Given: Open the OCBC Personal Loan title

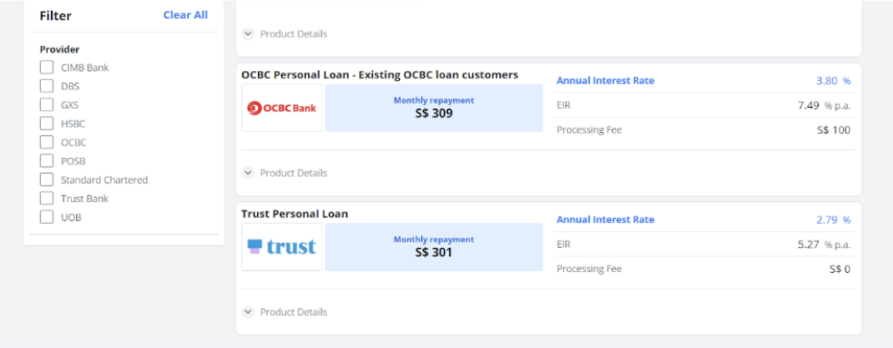Looking at the screenshot, I should (x=380, y=74).
